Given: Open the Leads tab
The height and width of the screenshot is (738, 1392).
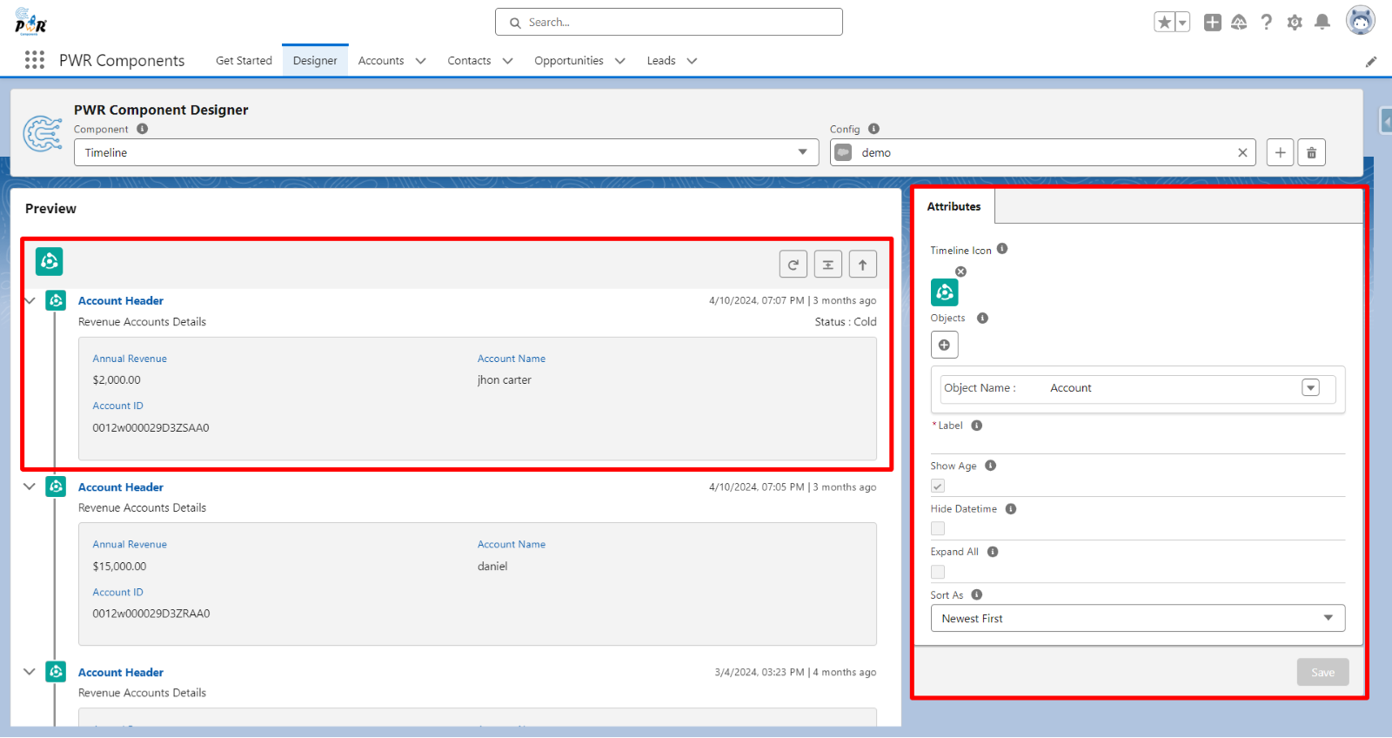Looking at the screenshot, I should pos(661,61).
